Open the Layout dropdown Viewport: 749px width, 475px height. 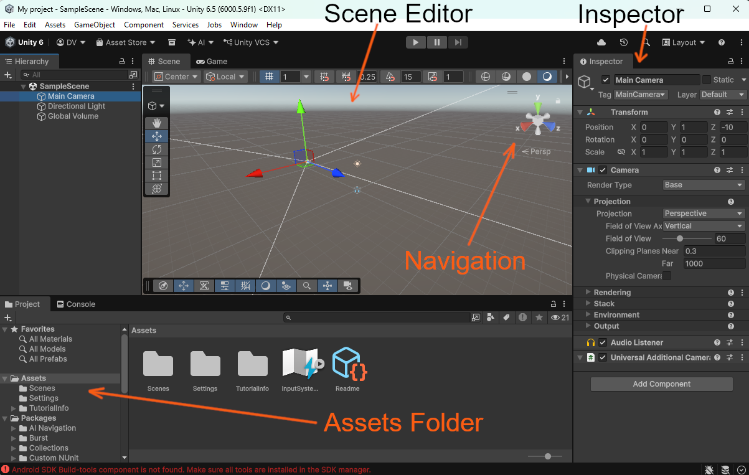[684, 42]
